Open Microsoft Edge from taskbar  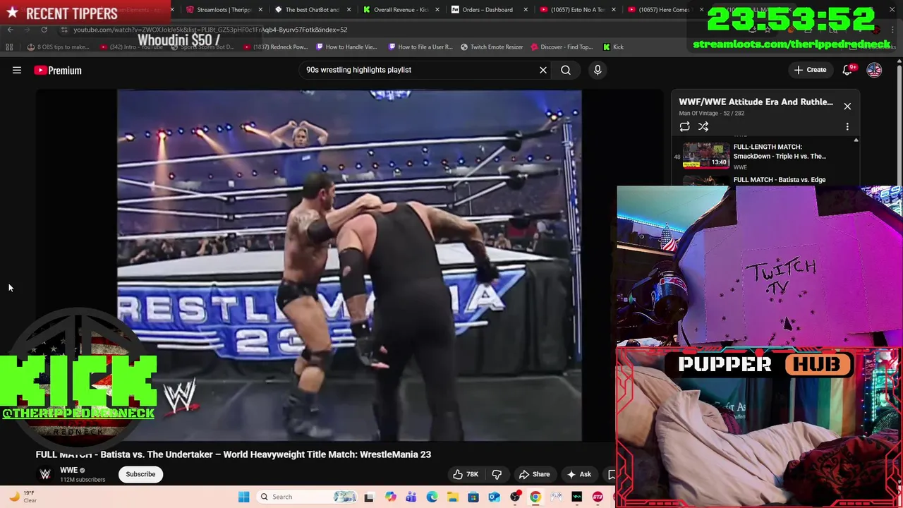click(432, 497)
